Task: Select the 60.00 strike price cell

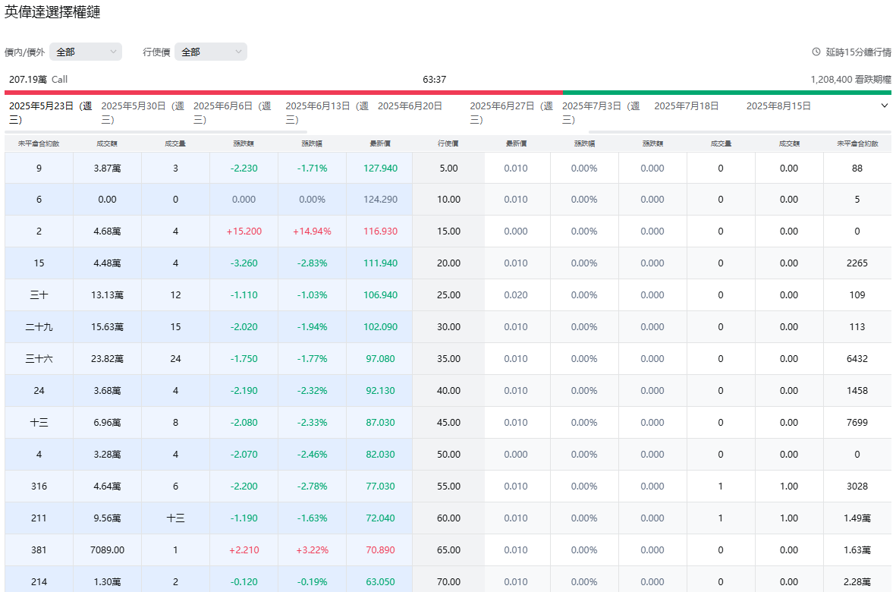Action: (x=448, y=518)
